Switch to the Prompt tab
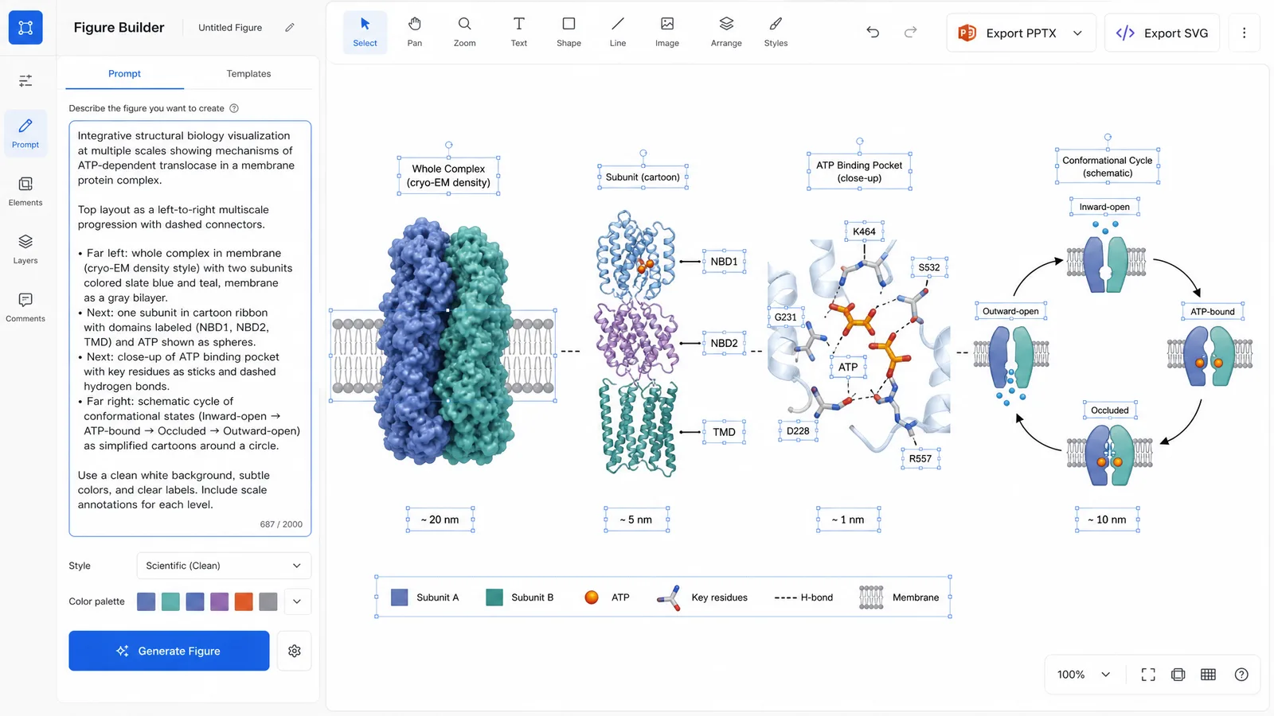The image size is (1274, 716). click(x=124, y=73)
